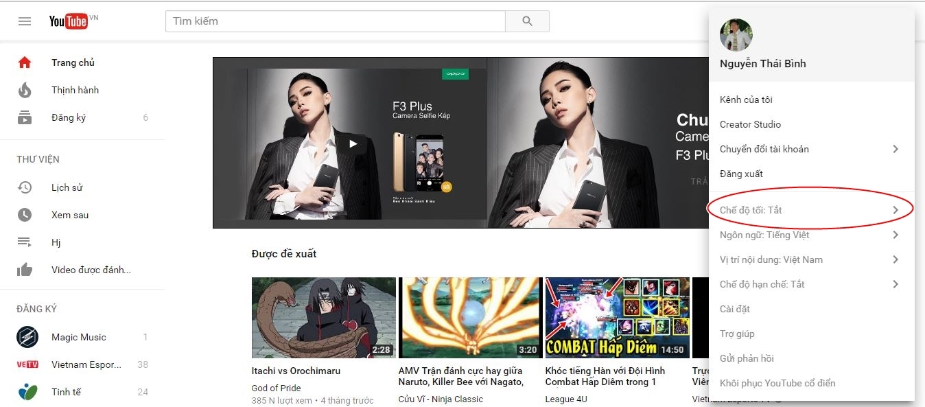Click the Tìm kiếm search field
The height and width of the screenshot is (407, 925).
336,21
